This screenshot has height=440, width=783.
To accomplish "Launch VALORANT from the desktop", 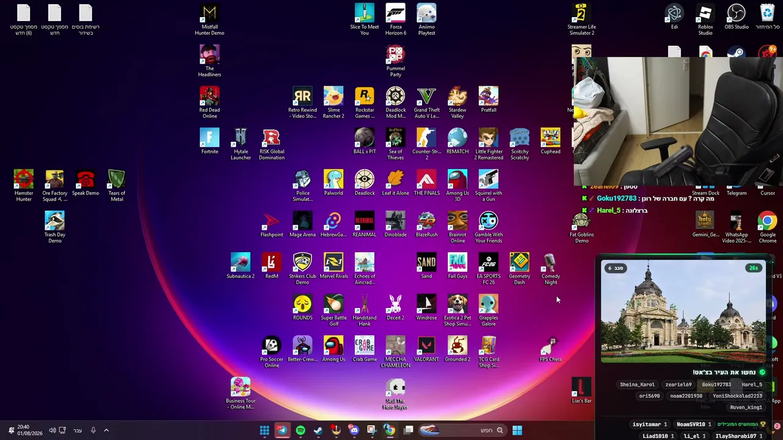I will click(426, 350).
